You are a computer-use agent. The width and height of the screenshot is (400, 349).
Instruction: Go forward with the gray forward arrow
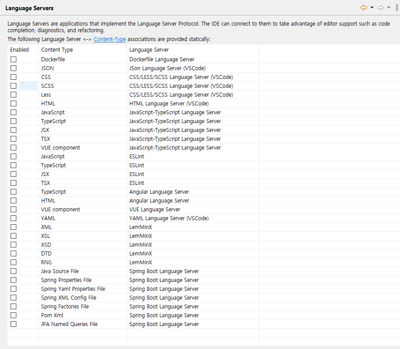pos(381,8)
